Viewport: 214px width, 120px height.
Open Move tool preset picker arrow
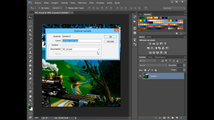tap(35, 8)
